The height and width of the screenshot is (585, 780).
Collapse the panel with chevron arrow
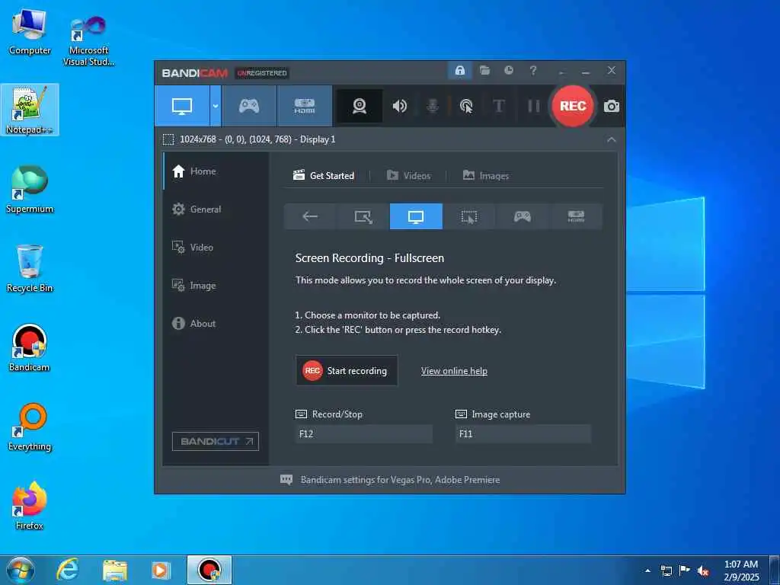click(x=612, y=140)
